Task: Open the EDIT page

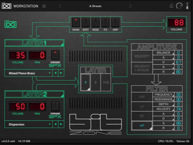Action: pos(86,22)
